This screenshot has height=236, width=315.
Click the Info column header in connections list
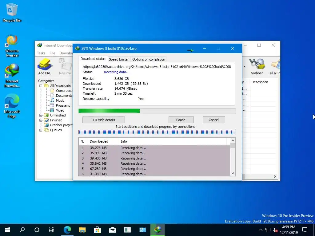pos(172,141)
